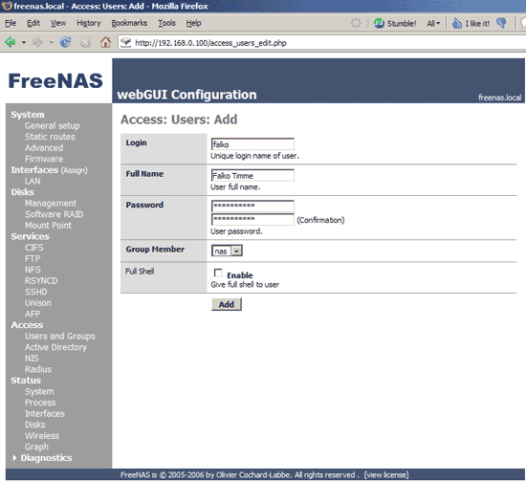Screen dimensions: 526x481
Task: Open the File menu
Action: pyautogui.click(x=11, y=23)
